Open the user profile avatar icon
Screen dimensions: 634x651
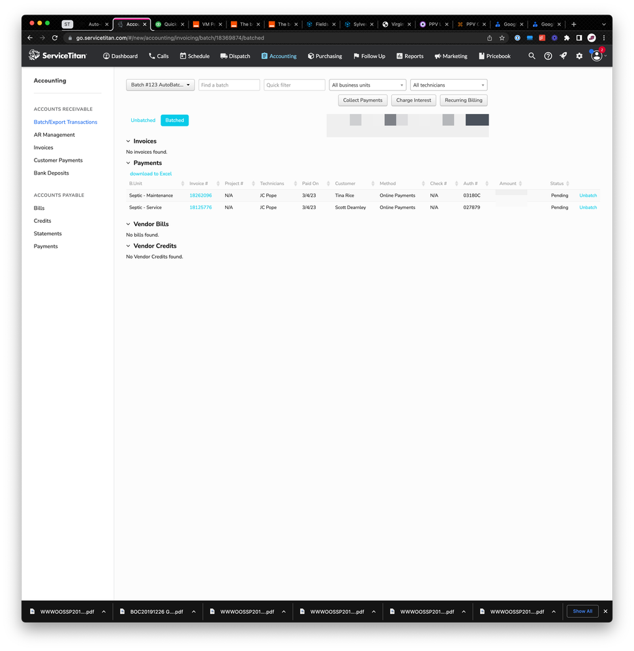click(596, 56)
